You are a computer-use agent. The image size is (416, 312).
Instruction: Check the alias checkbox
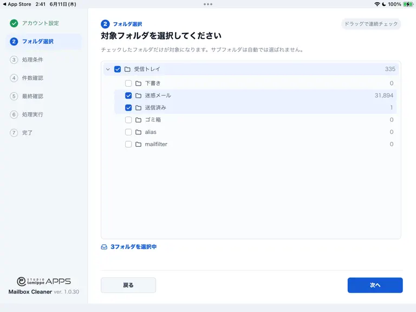tap(128, 132)
